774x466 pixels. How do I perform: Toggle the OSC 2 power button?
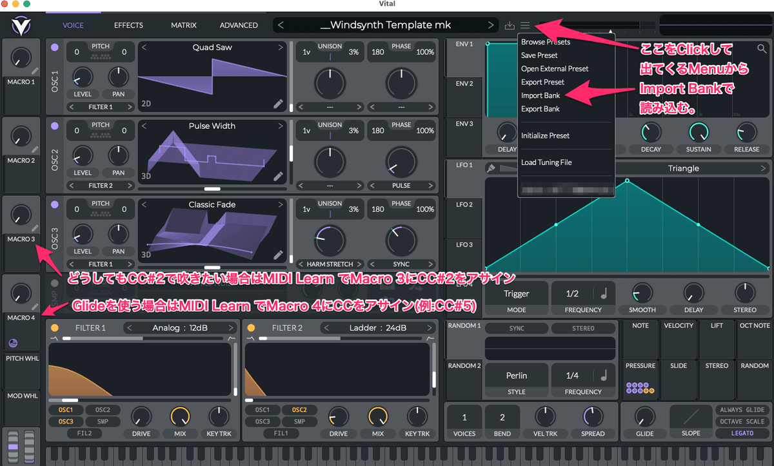click(x=54, y=126)
